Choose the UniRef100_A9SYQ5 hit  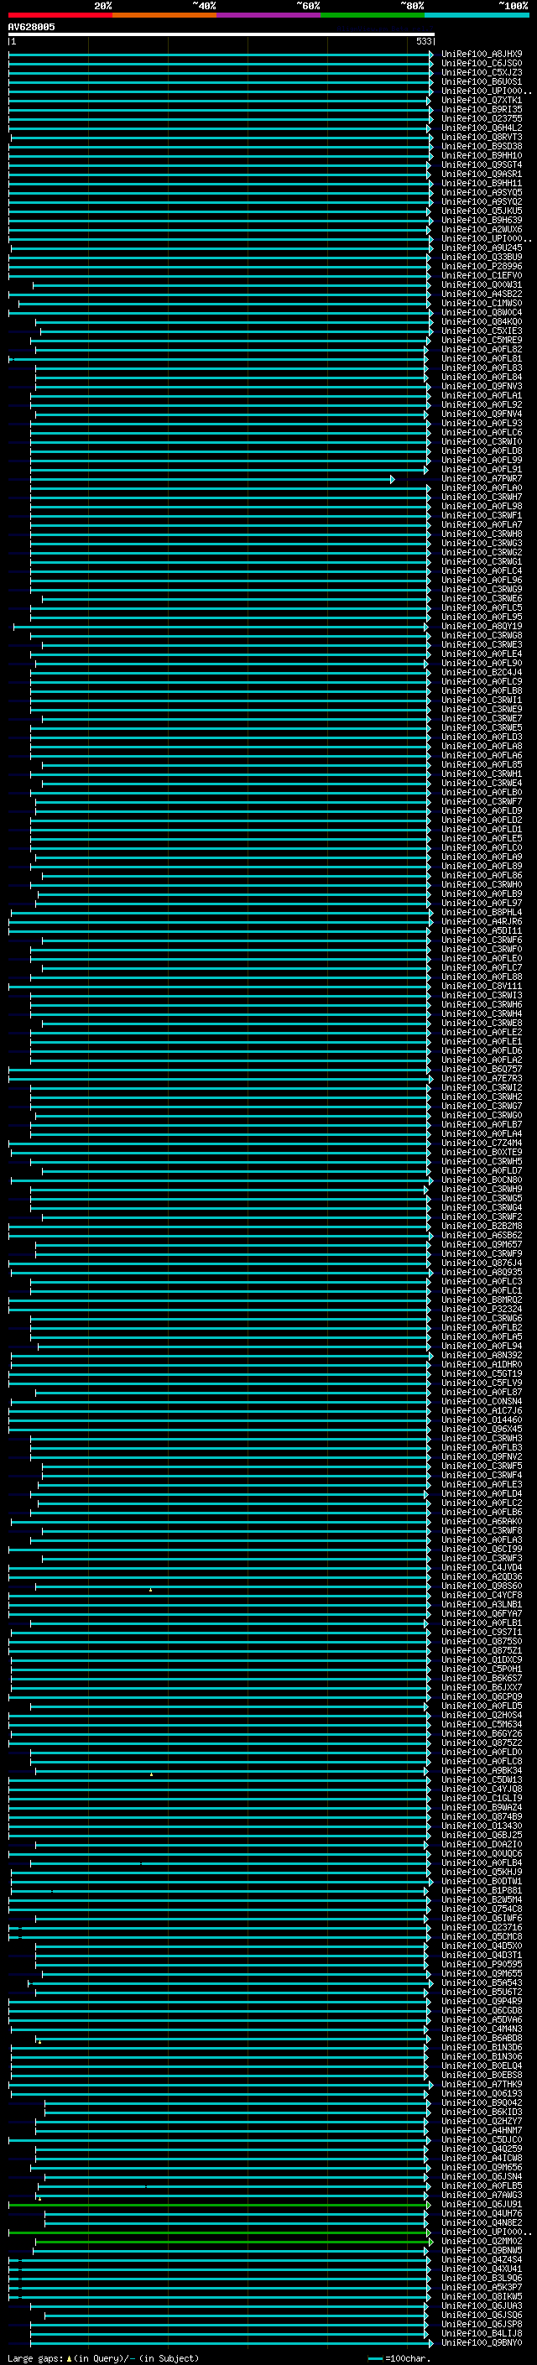(482, 193)
